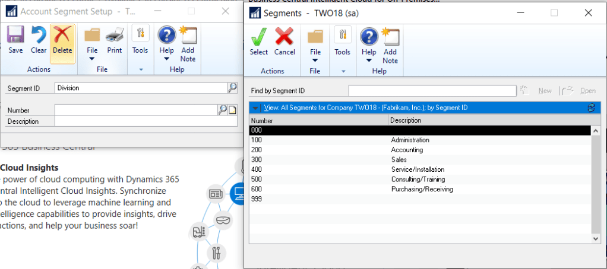Screen dimensions: 607x269
Task: Click the list scrollbar down arrow
Action: [596, 238]
